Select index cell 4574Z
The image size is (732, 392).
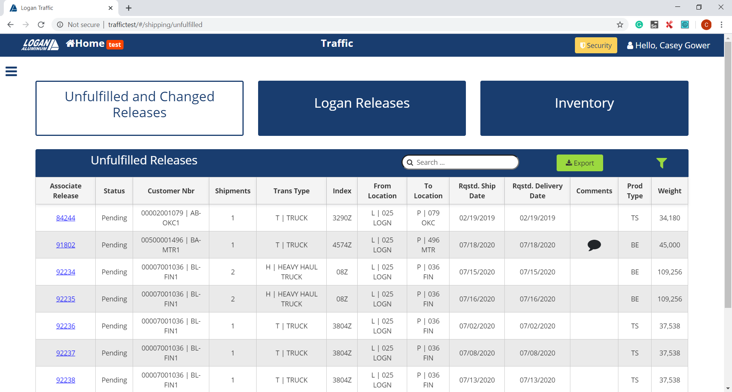coord(342,245)
